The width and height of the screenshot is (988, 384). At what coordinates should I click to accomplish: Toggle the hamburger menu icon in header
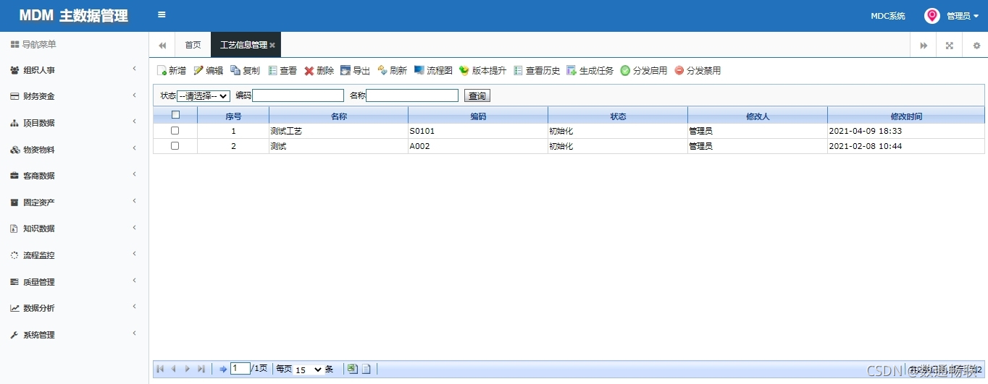pos(162,14)
